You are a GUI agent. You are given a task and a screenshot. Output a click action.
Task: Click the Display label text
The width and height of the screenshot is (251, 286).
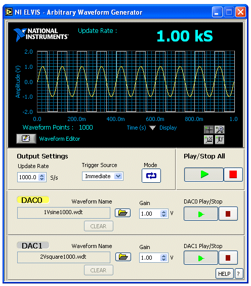click(x=168, y=128)
